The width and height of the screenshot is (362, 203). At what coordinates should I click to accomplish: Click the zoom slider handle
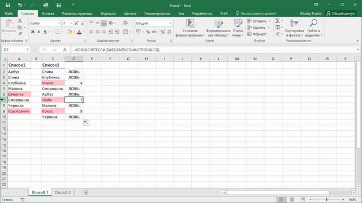pos(326,199)
